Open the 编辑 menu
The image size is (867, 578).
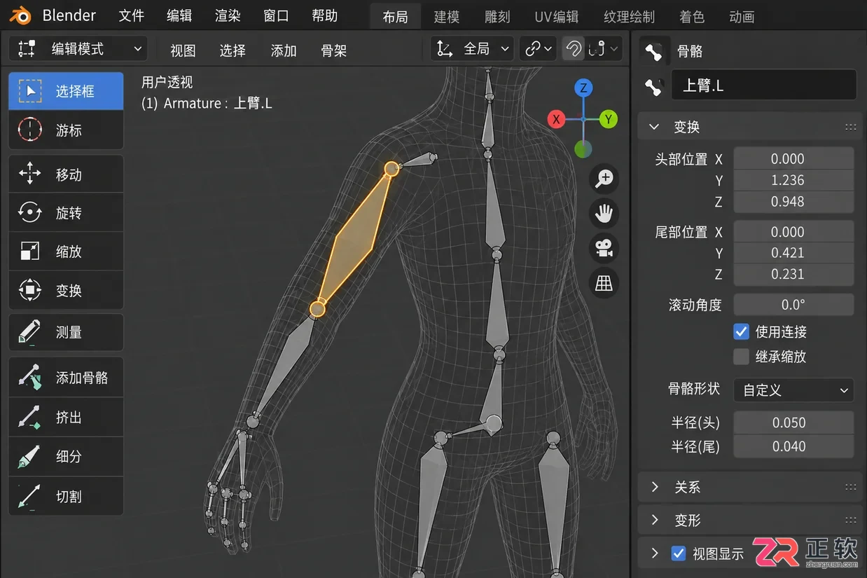tap(180, 15)
